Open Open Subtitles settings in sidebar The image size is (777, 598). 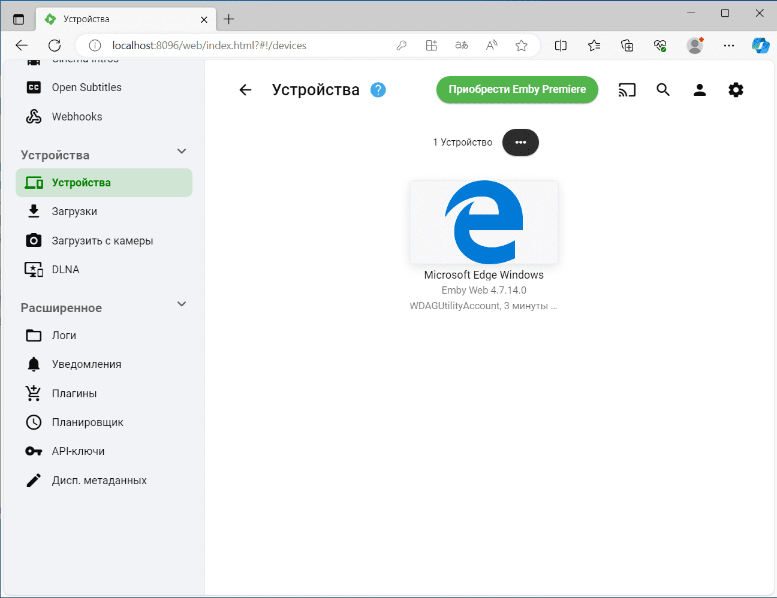[104, 87]
